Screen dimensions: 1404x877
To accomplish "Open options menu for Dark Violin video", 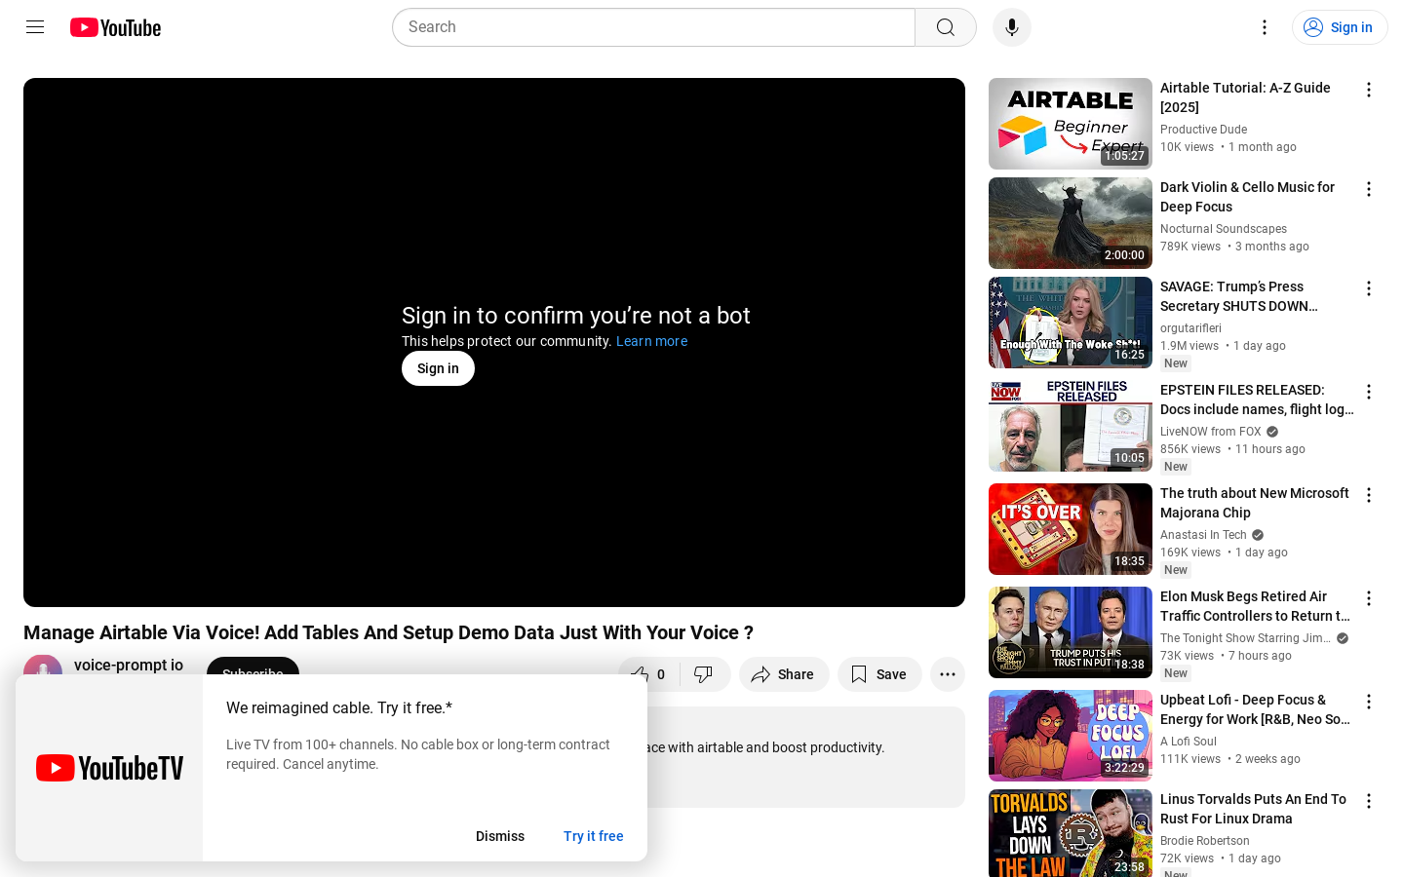I will coord(1369,189).
